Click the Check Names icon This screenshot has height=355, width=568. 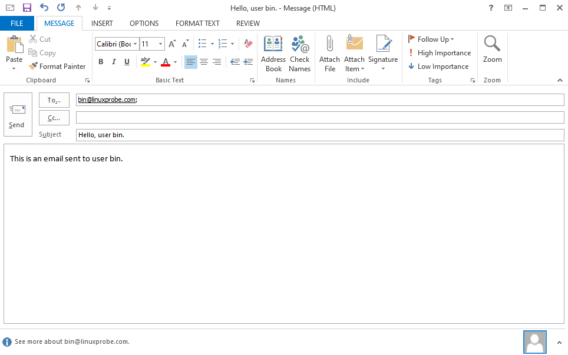(299, 53)
